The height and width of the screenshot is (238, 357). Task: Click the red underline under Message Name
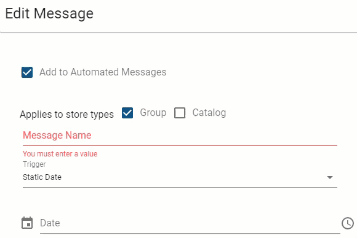(180, 145)
